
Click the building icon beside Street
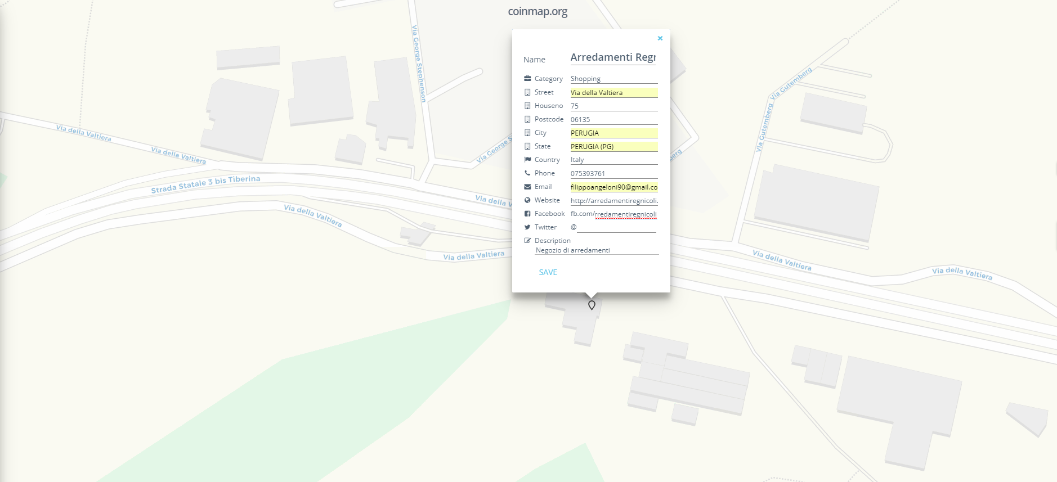pos(527,92)
